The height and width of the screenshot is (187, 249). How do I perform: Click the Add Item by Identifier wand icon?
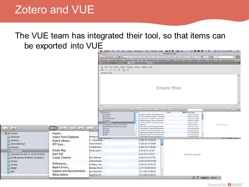point(81,128)
